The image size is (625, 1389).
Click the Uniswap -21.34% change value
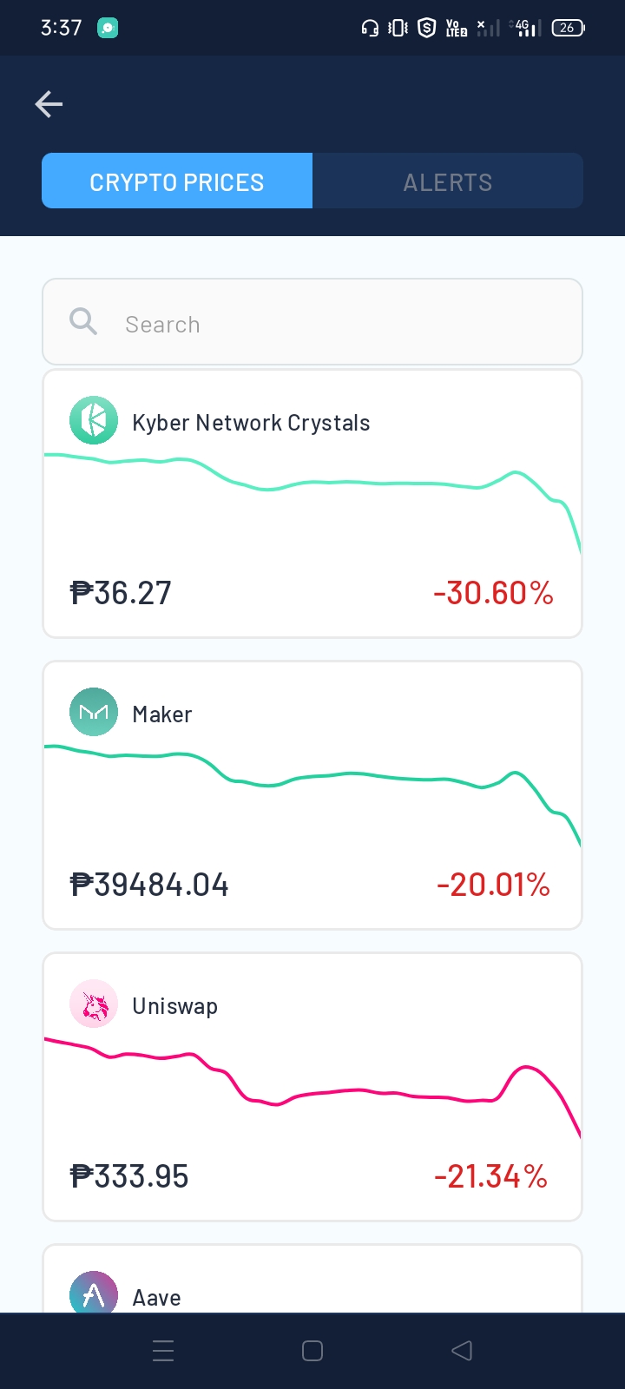(x=491, y=1176)
